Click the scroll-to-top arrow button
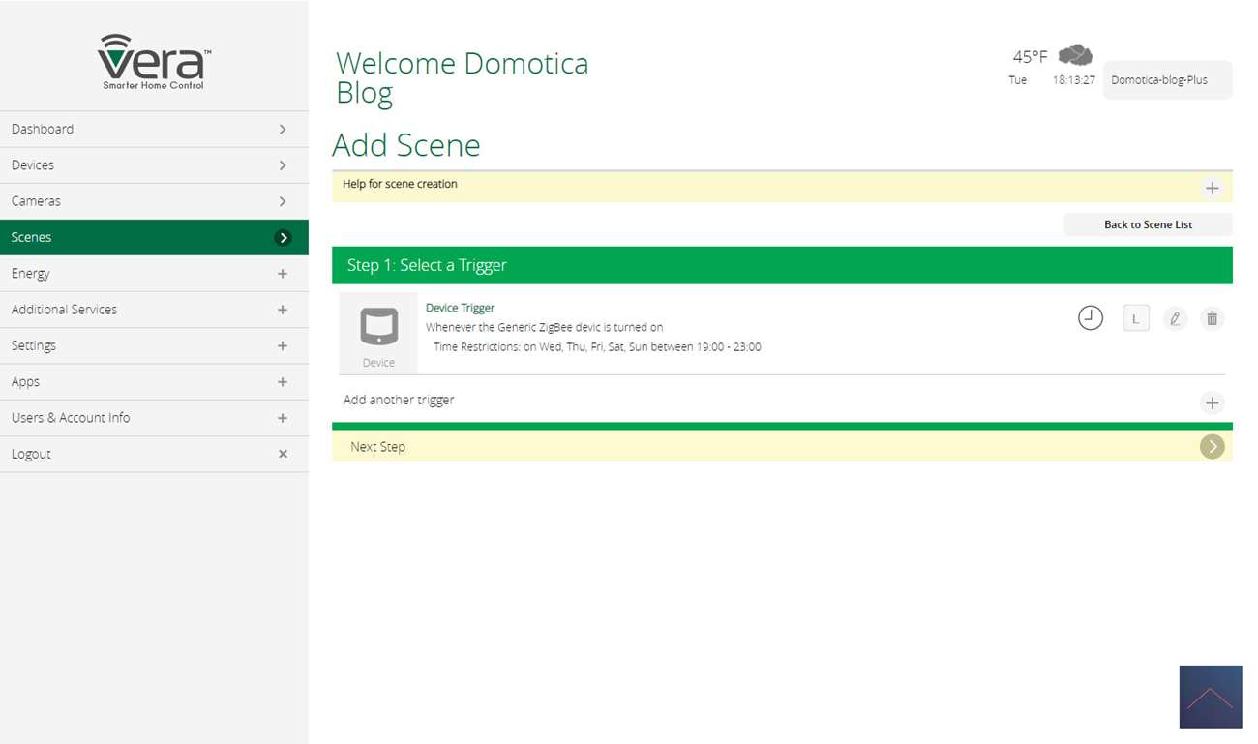The image size is (1258, 744). tap(1210, 697)
